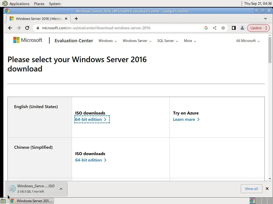Viewport: 273px width, 204px height.
Task: Bookmark this tab with star icon
Action: pos(223,28)
